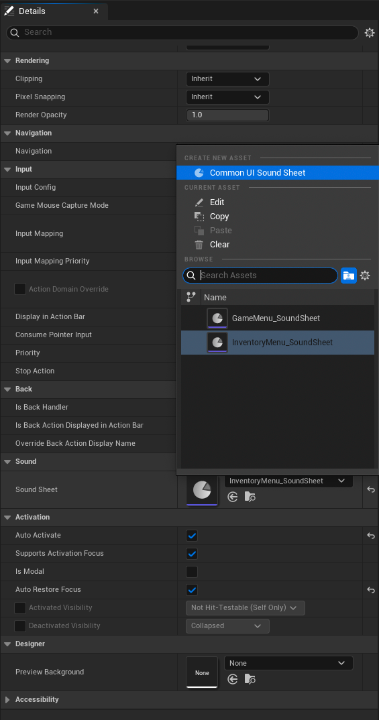Click the Details search field
This screenshot has width=379, height=720.
coord(182,32)
